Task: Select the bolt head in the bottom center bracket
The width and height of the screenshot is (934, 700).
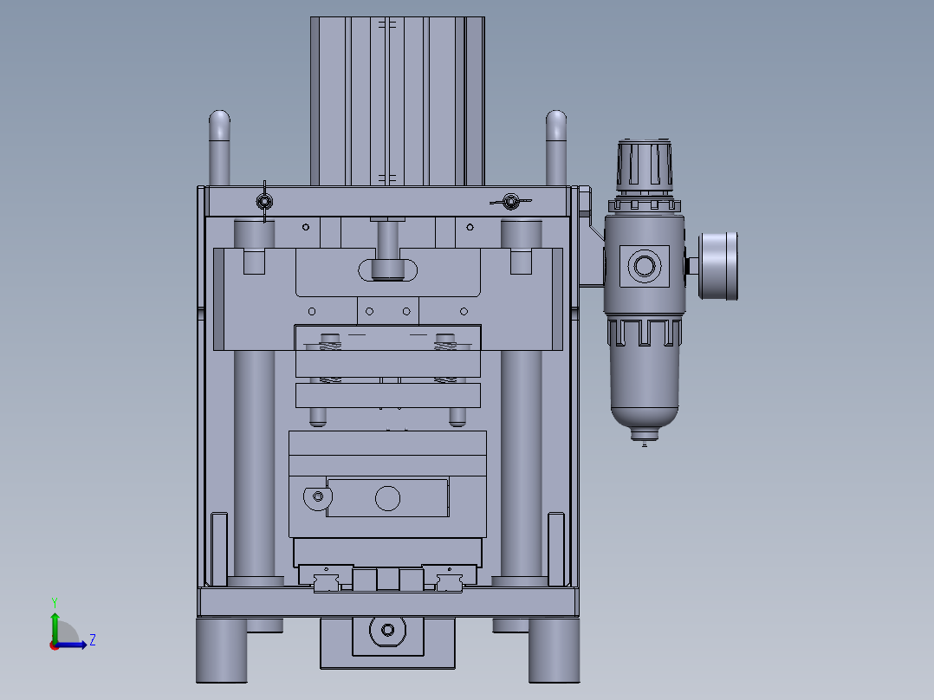Action: click(388, 630)
